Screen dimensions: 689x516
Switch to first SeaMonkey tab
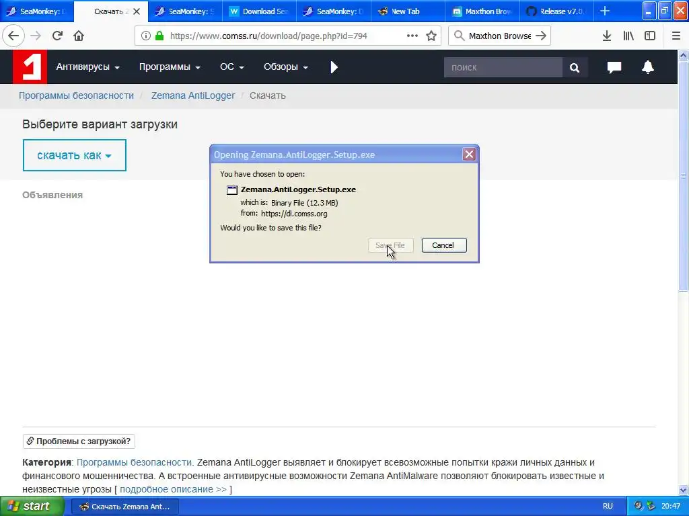click(37, 11)
